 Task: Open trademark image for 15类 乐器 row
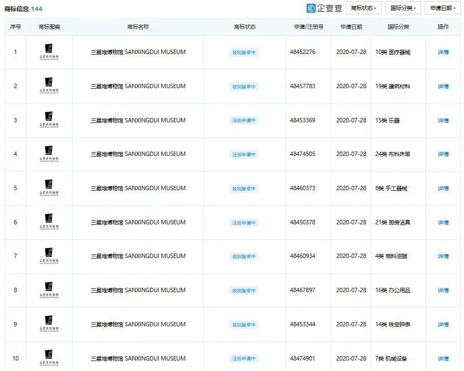point(49,120)
